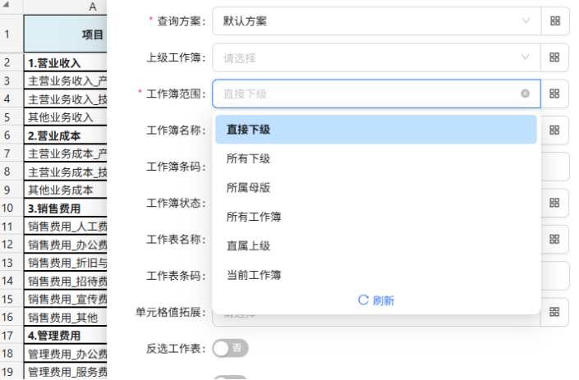Select the spreadsheet cell 1.营业收入
The width and height of the screenshot is (579, 380).
[66, 62]
